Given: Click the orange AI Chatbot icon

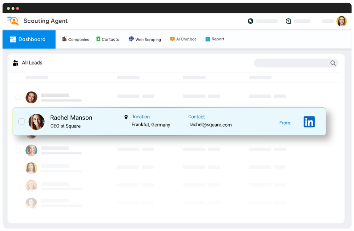Looking at the screenshot, I should [x=172, y=39].
